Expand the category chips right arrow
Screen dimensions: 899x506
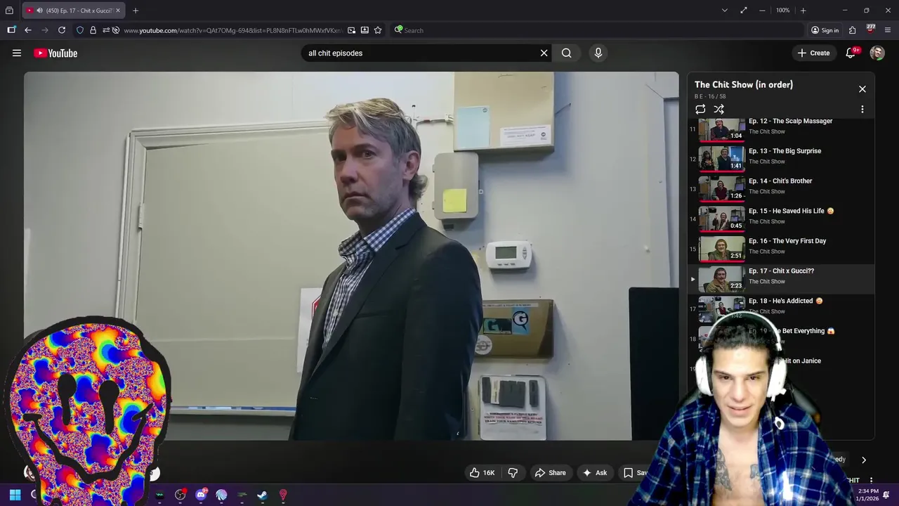(864, 460)
